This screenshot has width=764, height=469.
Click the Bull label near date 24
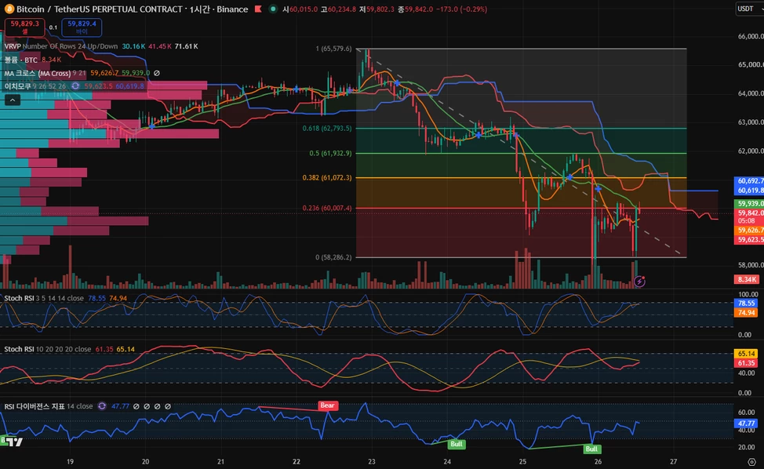pyautogui.click(x=456, y=444)
